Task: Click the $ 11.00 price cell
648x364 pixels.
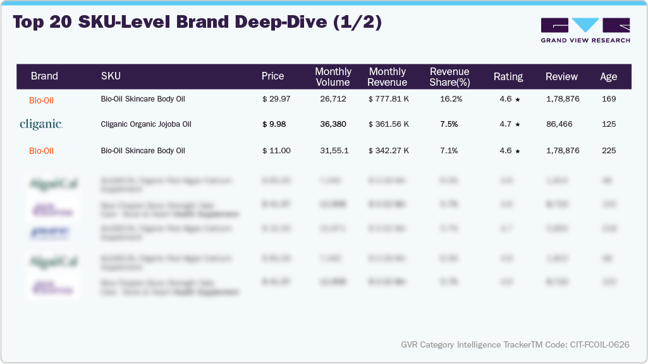Action: (x=276, y=151)
